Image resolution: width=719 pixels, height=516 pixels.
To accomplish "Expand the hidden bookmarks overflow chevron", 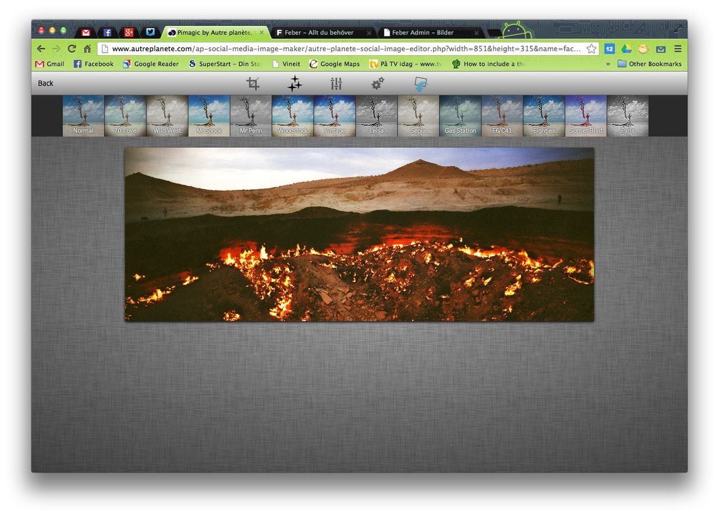I will click(608, 64).
